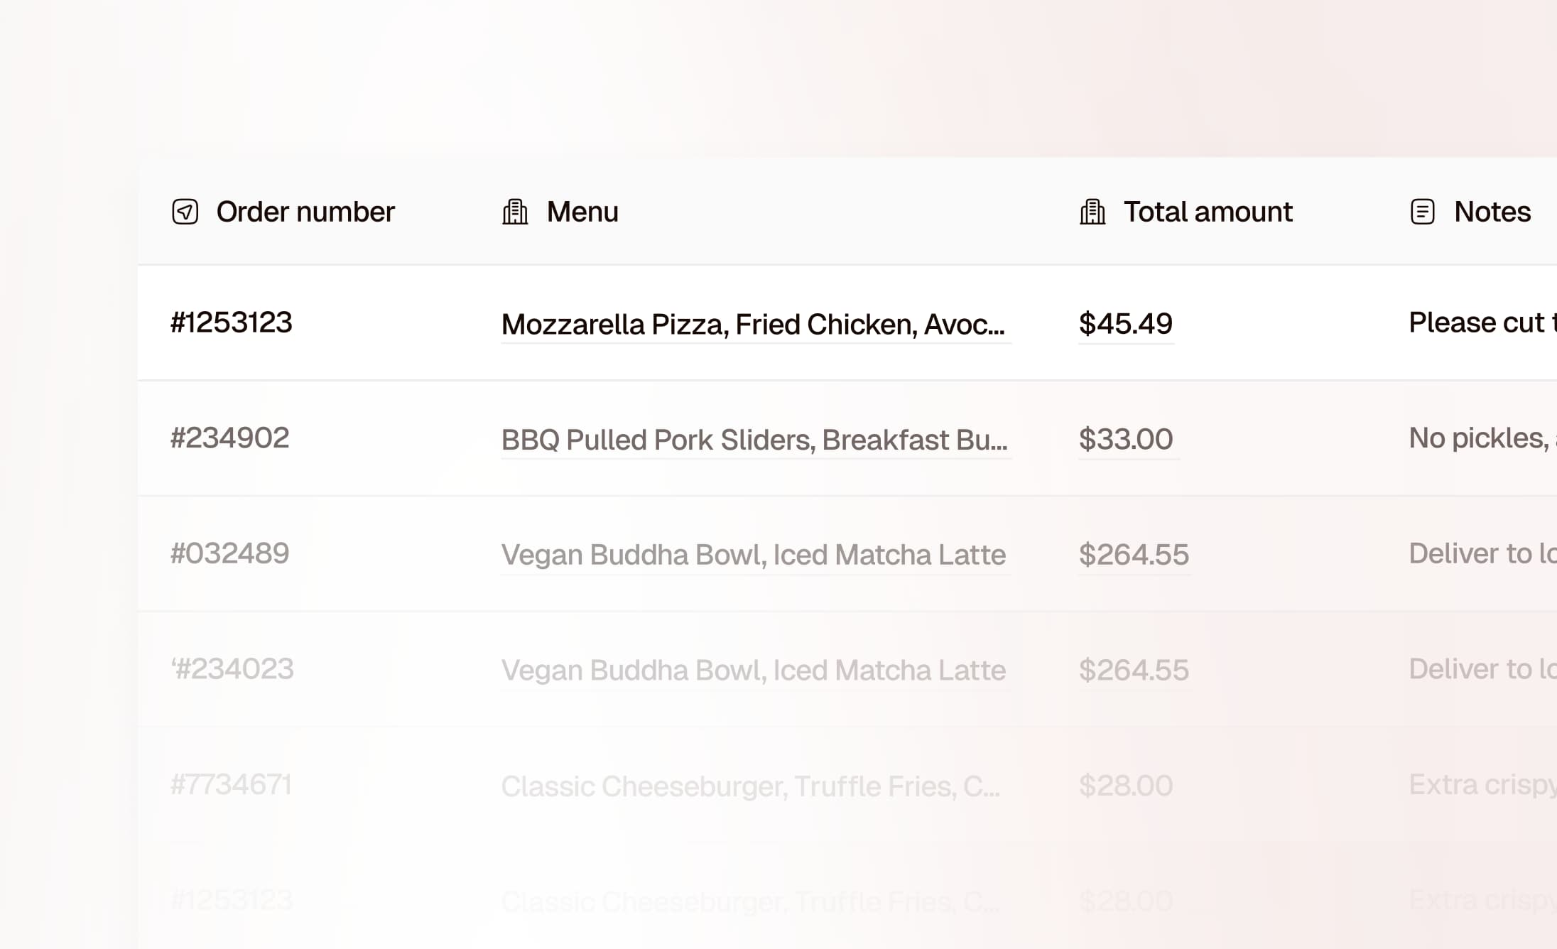Select the Menu column header
The width and height of the screenshot is (1557, 949).
tap(582, 212)
